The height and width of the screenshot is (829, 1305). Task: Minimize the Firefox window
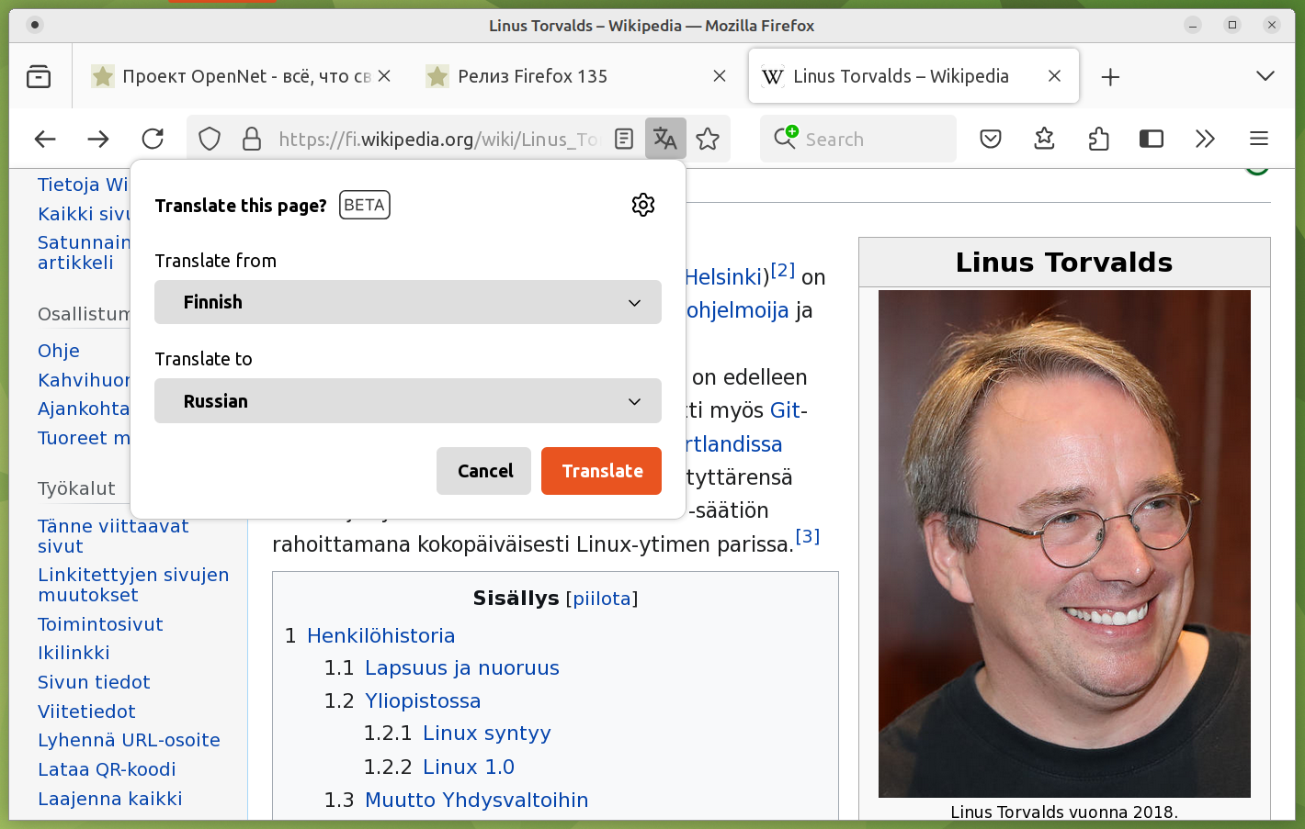click(1193, 25)
